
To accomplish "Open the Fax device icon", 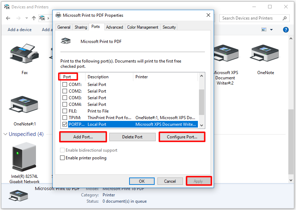I will (24, 54).
